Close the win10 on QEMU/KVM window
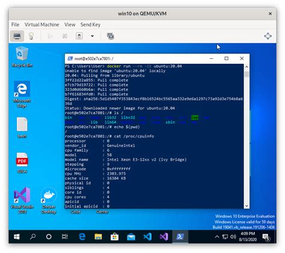 (x=270, y=14)
